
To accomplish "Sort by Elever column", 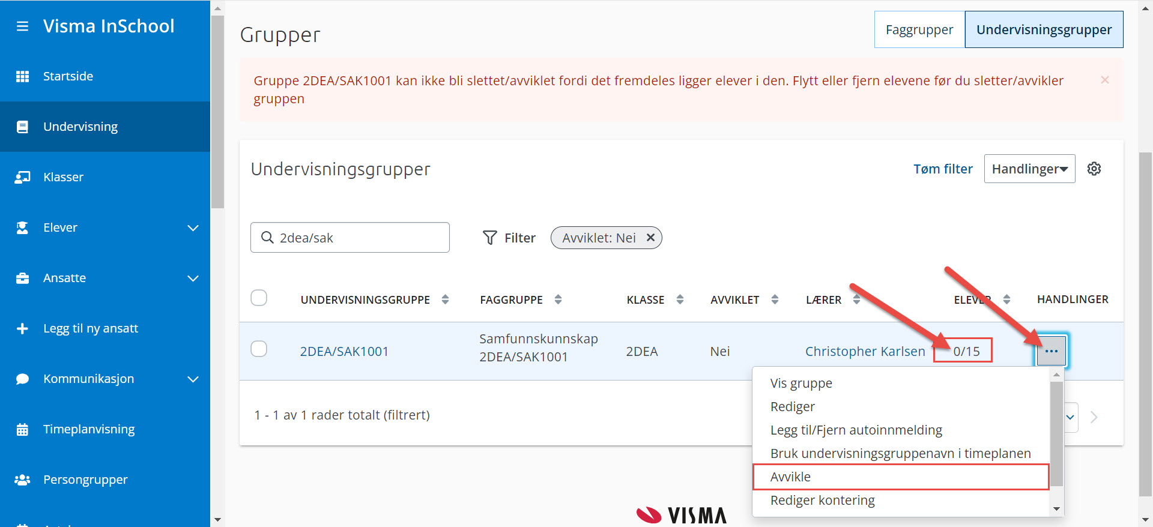I will click(x=1006, y=299).
